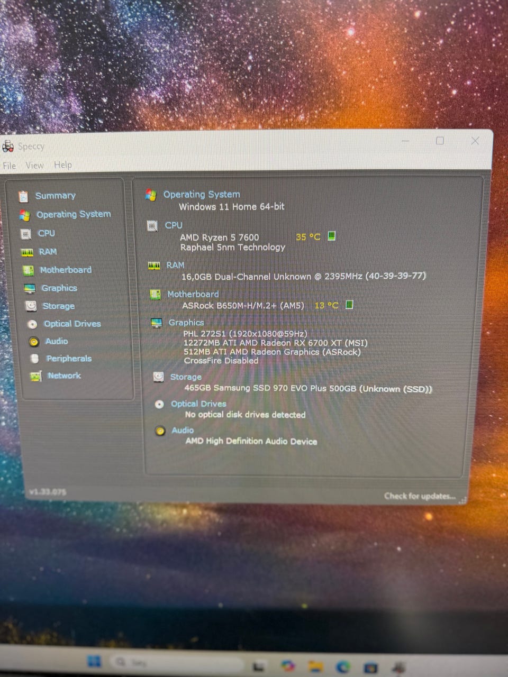Click the Summary clipboard icon in sidebar

(23, 197)
